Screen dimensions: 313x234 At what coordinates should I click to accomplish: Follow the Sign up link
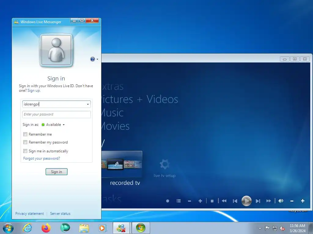pos(34,90)
